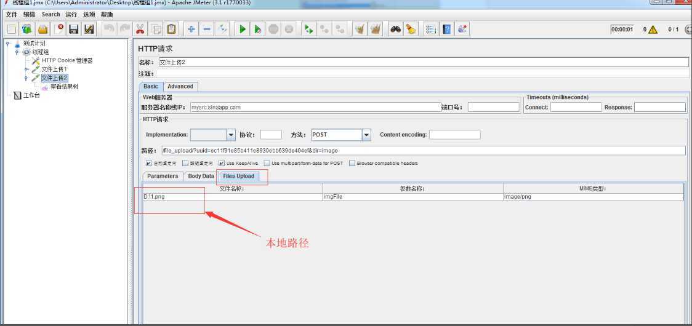
Task: Collapse the 线程组 node in the tree
Action: (17, 52)
